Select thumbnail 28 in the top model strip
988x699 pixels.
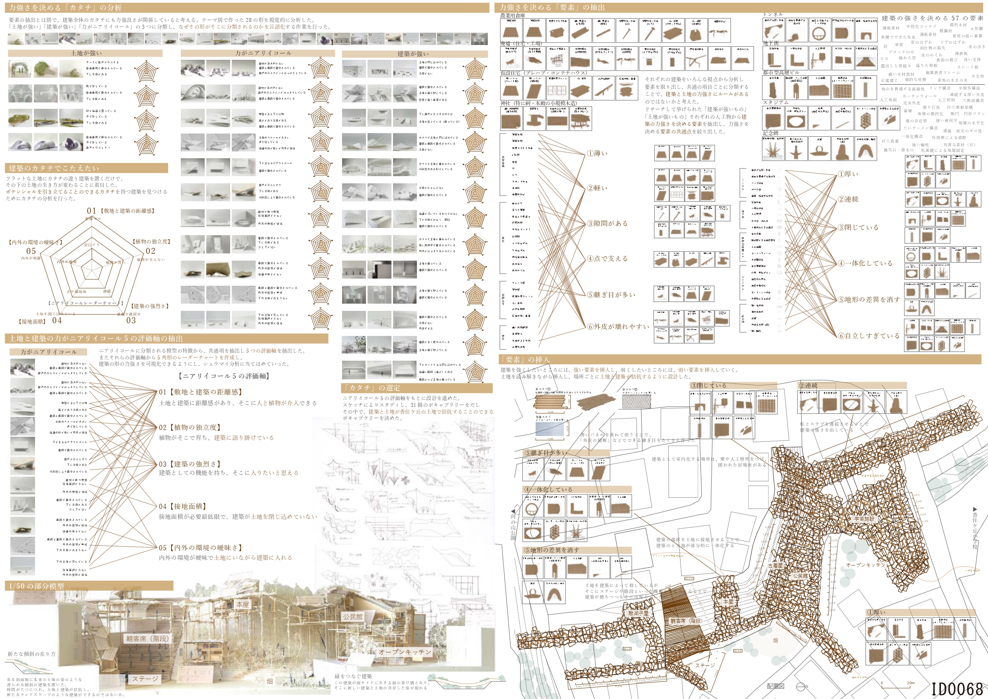(479, 39)
